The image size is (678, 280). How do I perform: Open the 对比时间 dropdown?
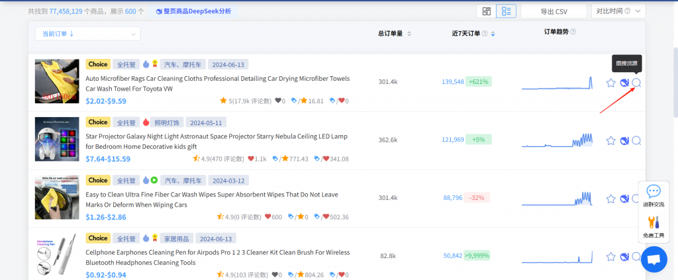(x=618, y=11)
